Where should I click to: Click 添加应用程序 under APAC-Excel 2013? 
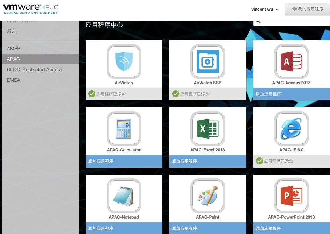tap(184, 161)
